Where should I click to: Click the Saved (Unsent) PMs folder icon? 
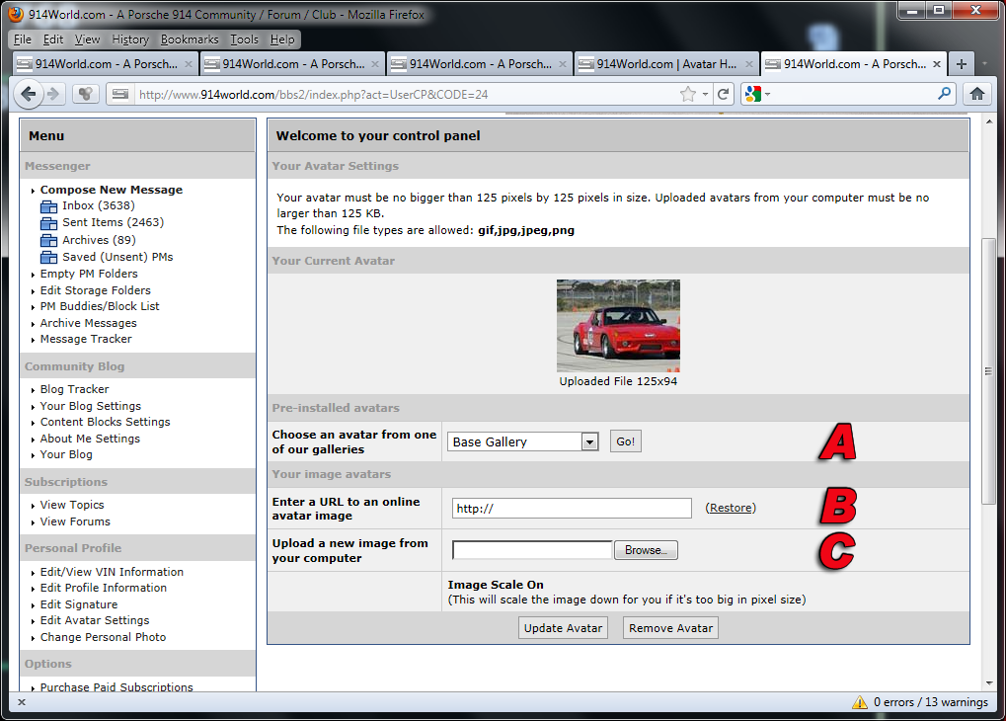pyautogui.click(x=48, y=257)
